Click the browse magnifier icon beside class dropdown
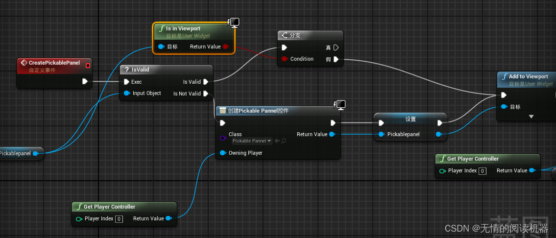Image resolution: width=556 pixels, height=238 pixels. click(283, 141)
